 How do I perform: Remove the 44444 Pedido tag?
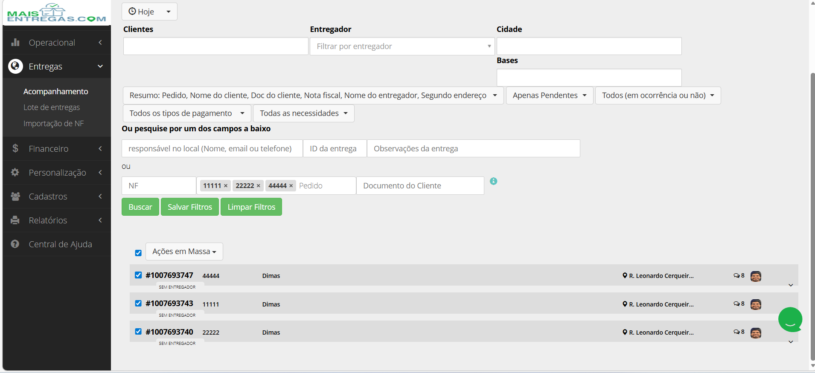(x=291, y=186)
